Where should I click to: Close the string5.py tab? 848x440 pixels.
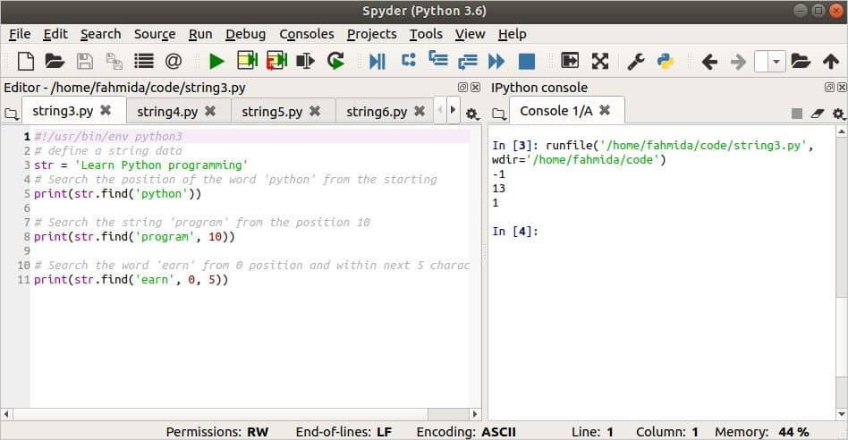point(315,111)
